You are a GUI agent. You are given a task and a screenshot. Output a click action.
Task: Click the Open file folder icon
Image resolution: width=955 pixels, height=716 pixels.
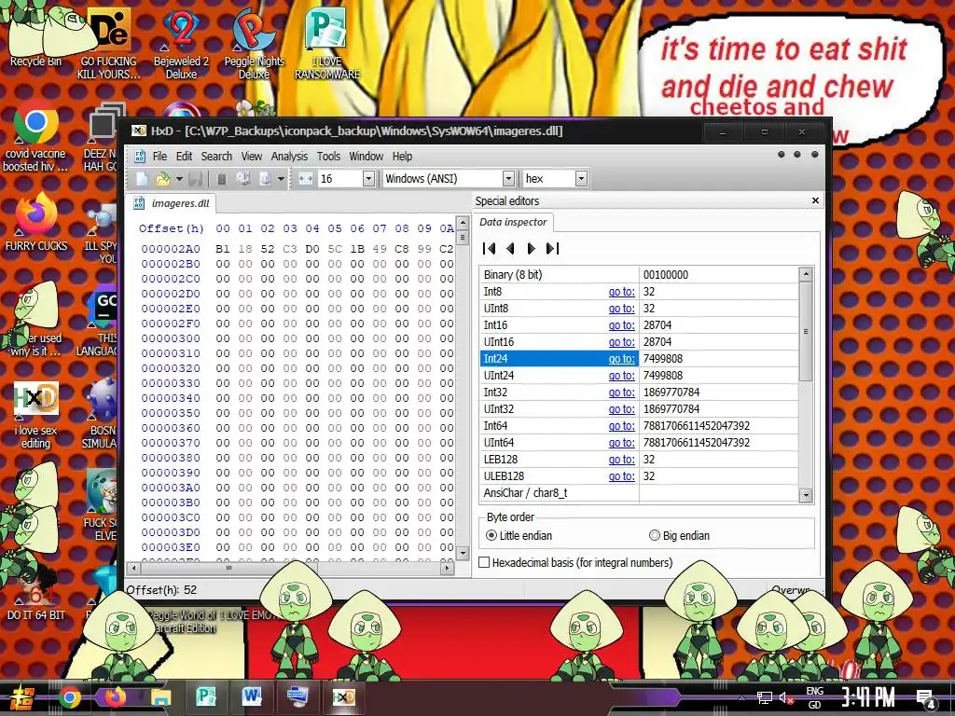[x=163, y=178]
